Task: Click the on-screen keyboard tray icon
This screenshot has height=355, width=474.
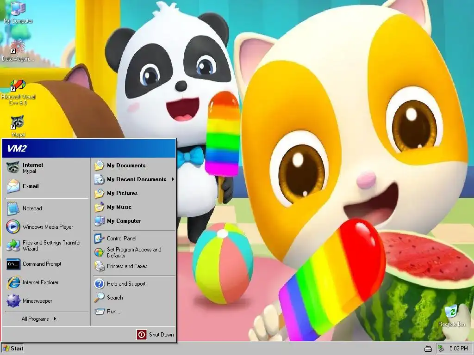Action: [x=428, y=349]
